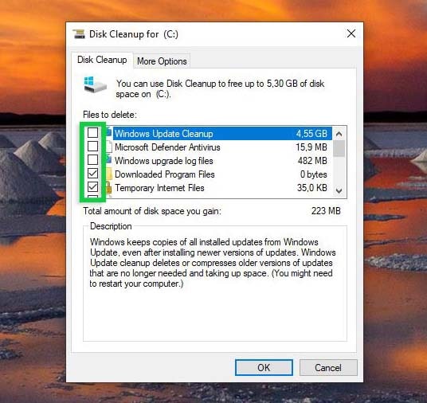Click the 35,0 KB size value
This screenshot has width=427, height=403.
click(312, 188)
